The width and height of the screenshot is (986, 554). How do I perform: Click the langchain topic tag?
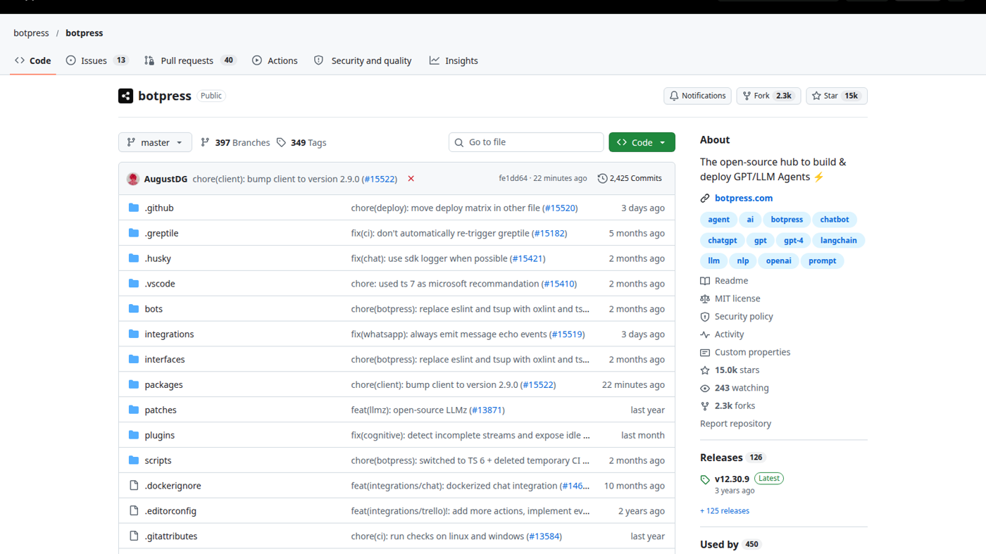[838, 240]
